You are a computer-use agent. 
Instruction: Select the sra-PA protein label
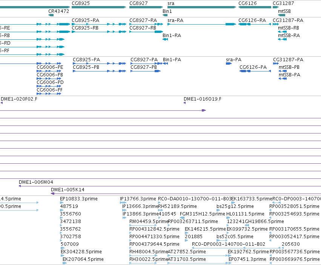[233, 60]
